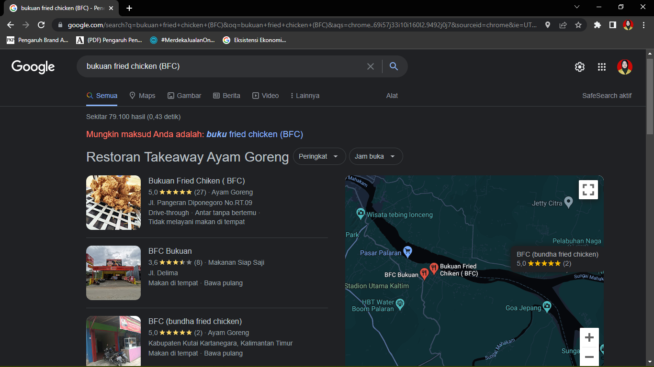Image resolution: width=654 pixels, height=367 pixels.
Task: Switch to the Video tab
Action: [x=266, y=96]
